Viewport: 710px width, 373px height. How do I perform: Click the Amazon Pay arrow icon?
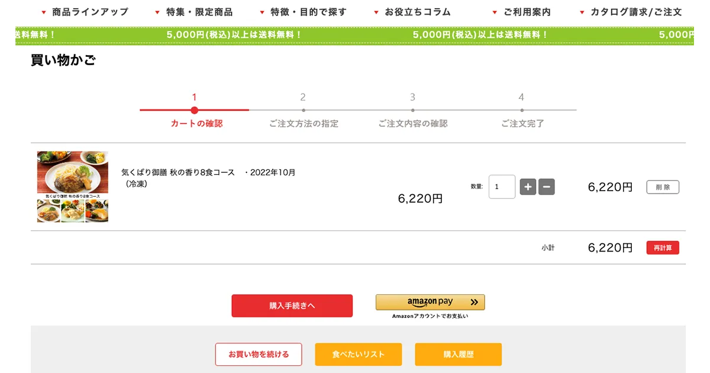point(473,301)
